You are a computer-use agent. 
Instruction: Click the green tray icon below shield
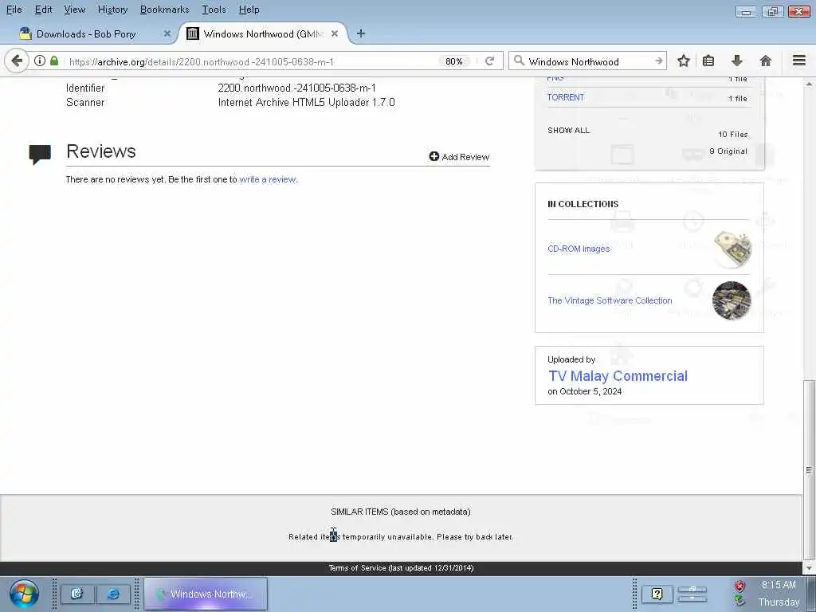(739, 601)
